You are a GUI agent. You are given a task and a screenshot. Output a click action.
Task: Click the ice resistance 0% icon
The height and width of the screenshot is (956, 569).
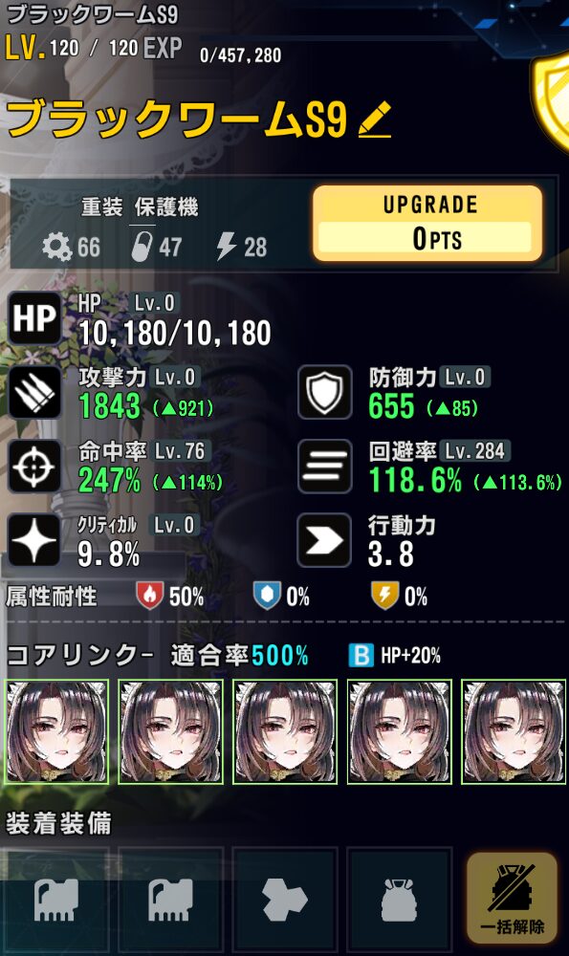(267, 596)
